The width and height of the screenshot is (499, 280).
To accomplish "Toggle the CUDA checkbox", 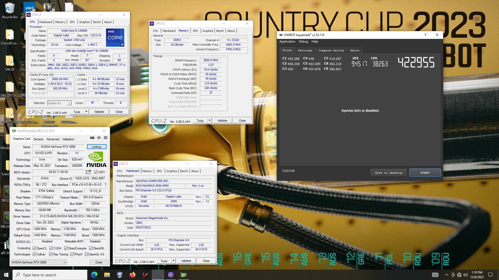I will tap(51, 248).
